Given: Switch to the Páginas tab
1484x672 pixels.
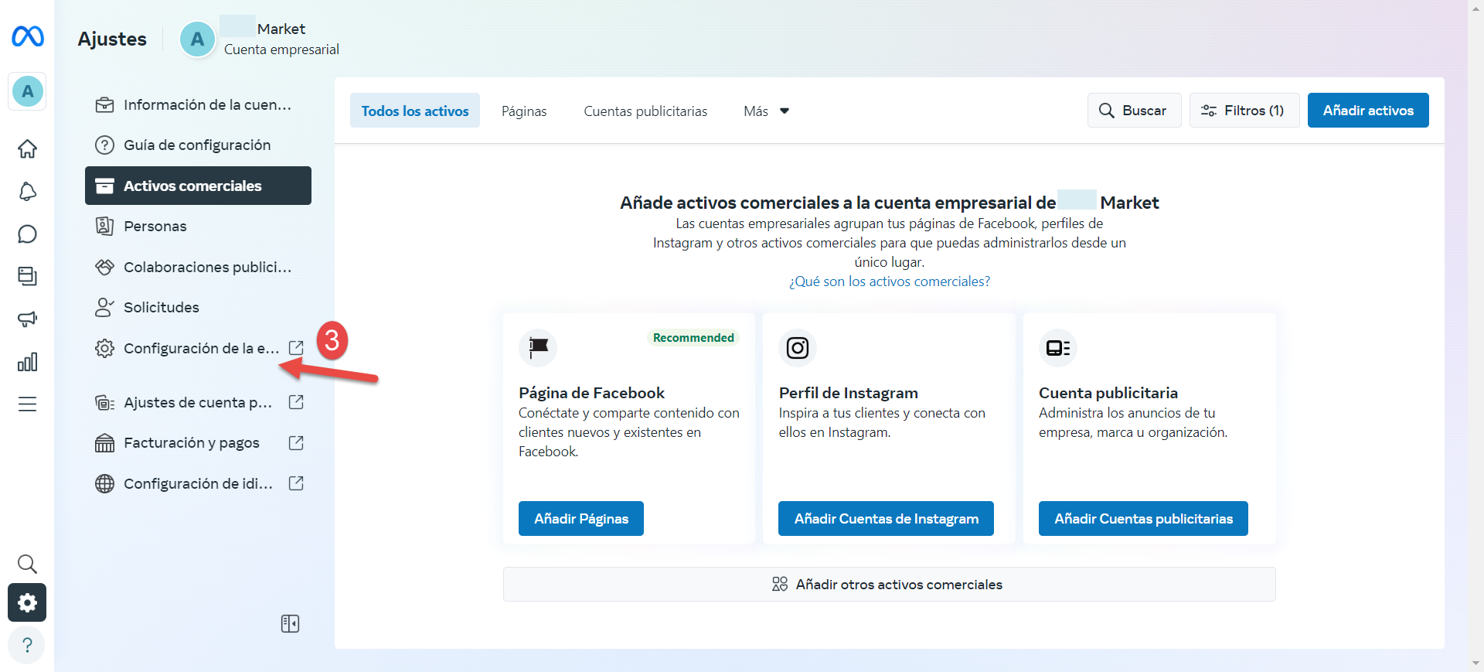Looking at the screenshot, I should (x=524, y=111).
